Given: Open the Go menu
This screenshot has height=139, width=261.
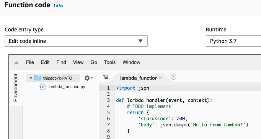Looking at the screenshot, I should pyautogui.click(x=94, y=62).
